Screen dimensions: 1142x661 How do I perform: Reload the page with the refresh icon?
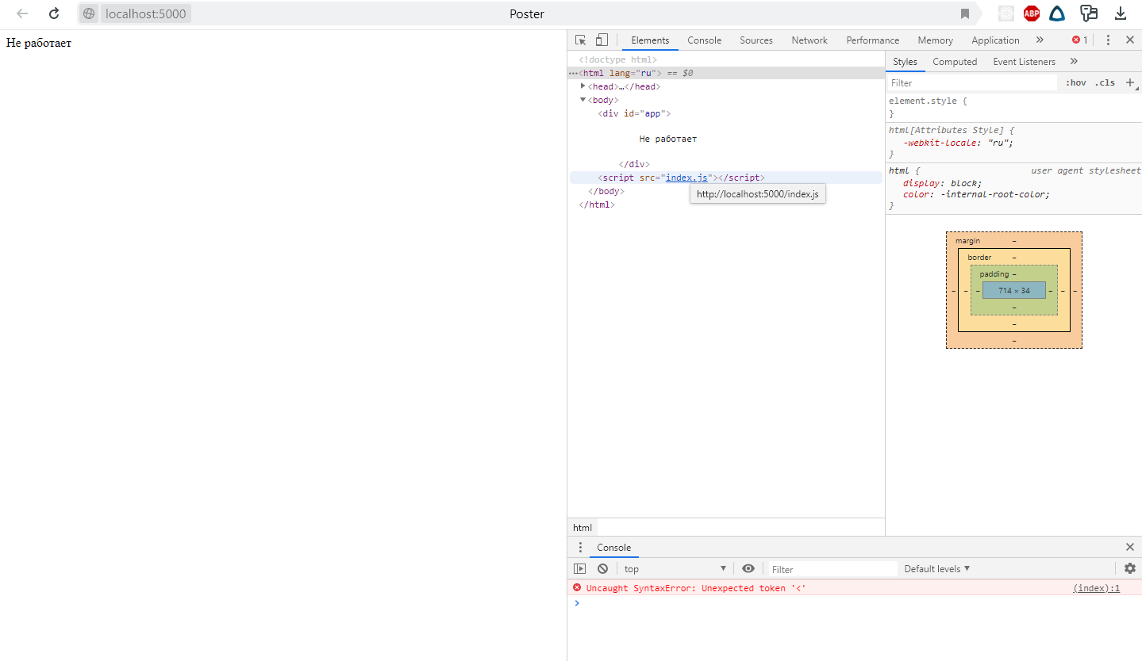54,13
